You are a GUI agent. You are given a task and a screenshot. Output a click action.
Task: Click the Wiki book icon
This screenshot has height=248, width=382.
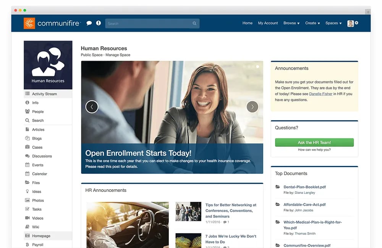[27, 227]
